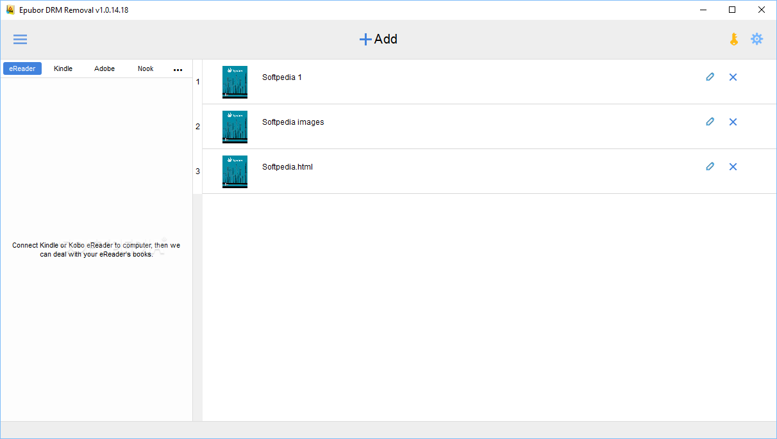Image resolution: width=777 pixels, height=439 pixels.
Task: Click the Epubor app icon in the title bar
Action: coord(10,10)
